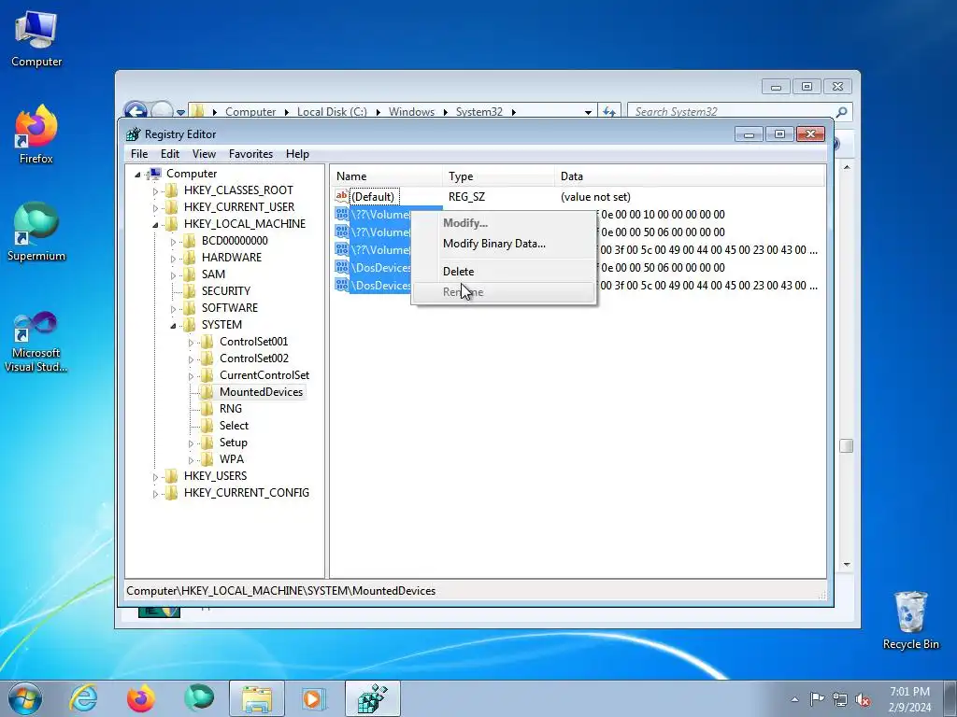Expand the BCD00000000 key
Image resolution: width=957 pixels, height=717 pixels.
(x=173, y=242)
